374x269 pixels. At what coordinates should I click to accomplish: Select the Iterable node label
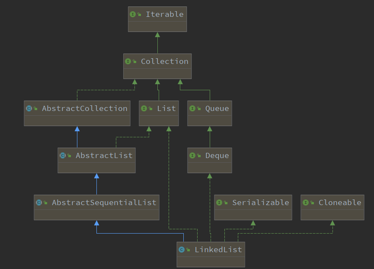pyautogui.click(x=165, y=14)
